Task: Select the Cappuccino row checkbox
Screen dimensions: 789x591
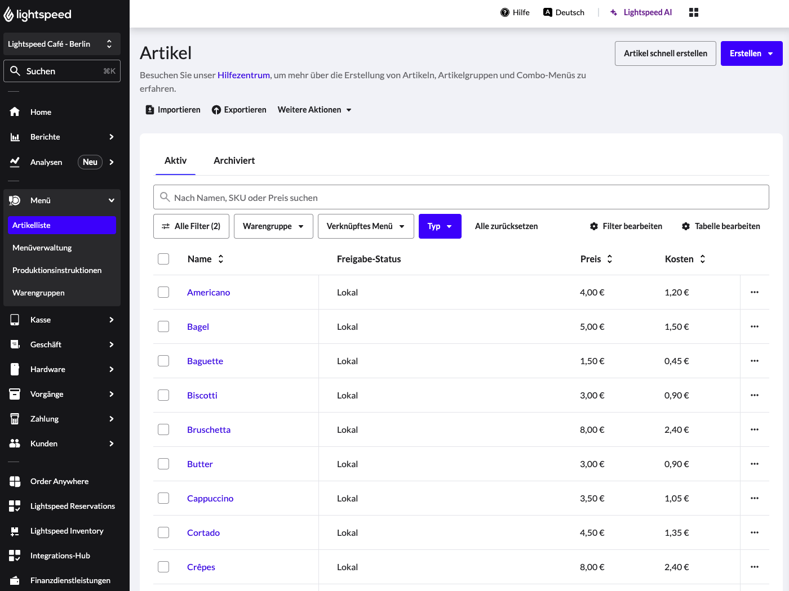Action: (x=163, y=498)
